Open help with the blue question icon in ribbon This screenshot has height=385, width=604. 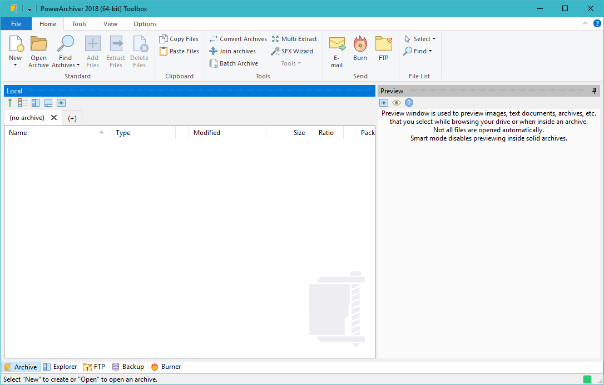pos(597,23)
